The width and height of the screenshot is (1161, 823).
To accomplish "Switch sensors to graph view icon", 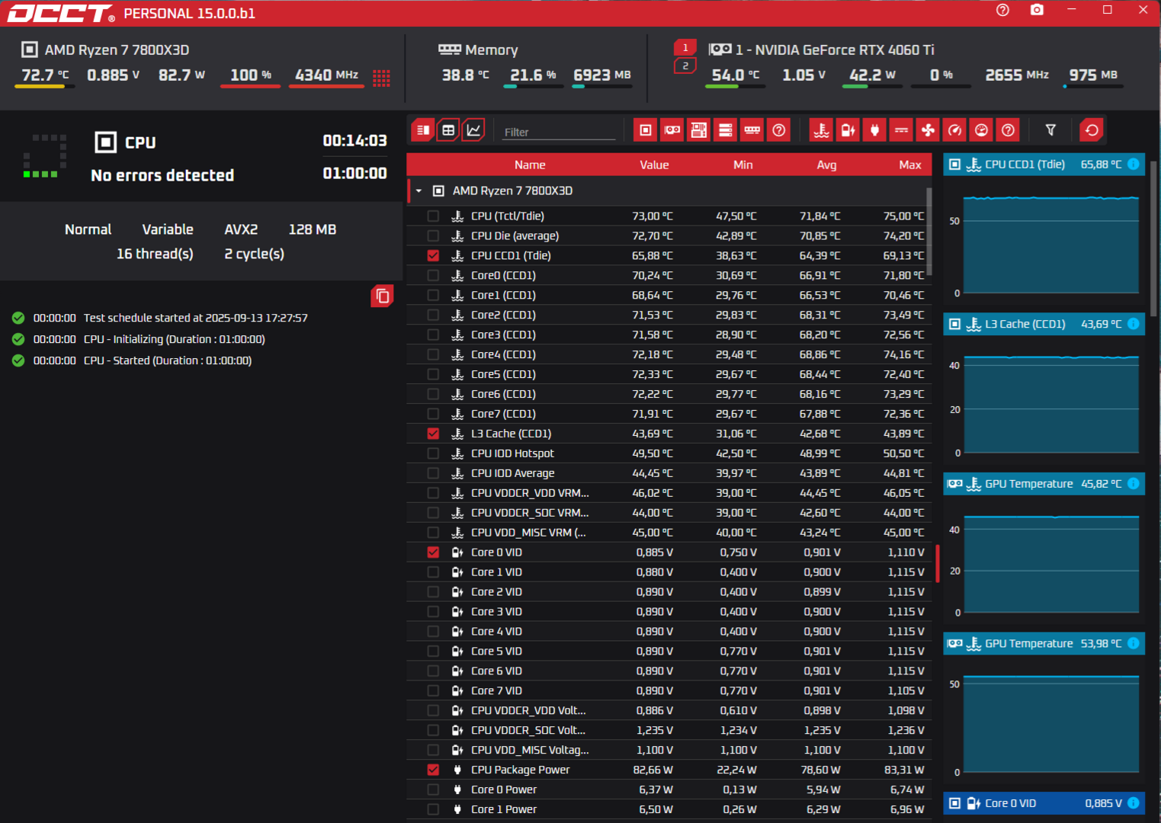I will [473, 130].
